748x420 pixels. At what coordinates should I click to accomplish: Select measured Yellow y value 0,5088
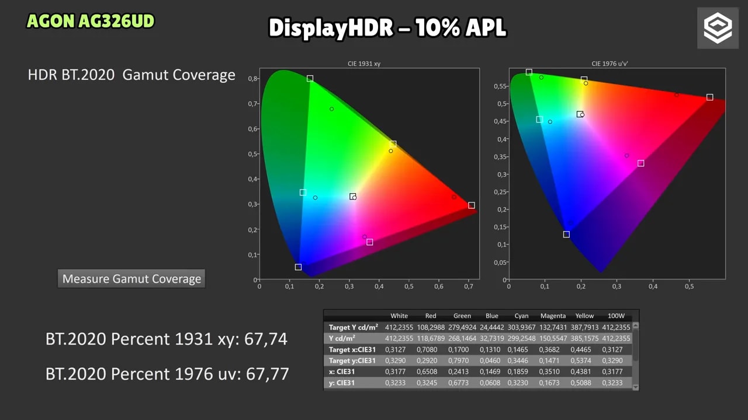584,383
